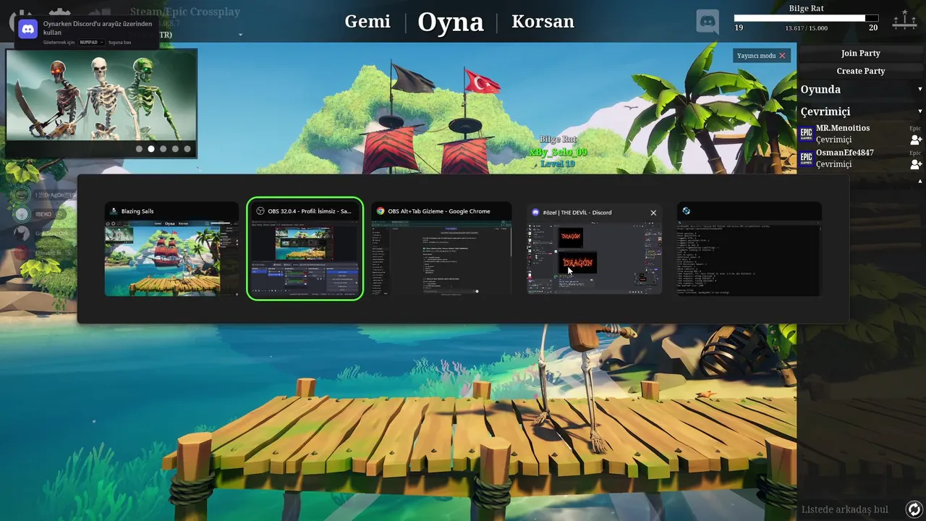Switch to the Gemi tab
926x521 pixels.
pyautogui.click(x=368, y=22)
